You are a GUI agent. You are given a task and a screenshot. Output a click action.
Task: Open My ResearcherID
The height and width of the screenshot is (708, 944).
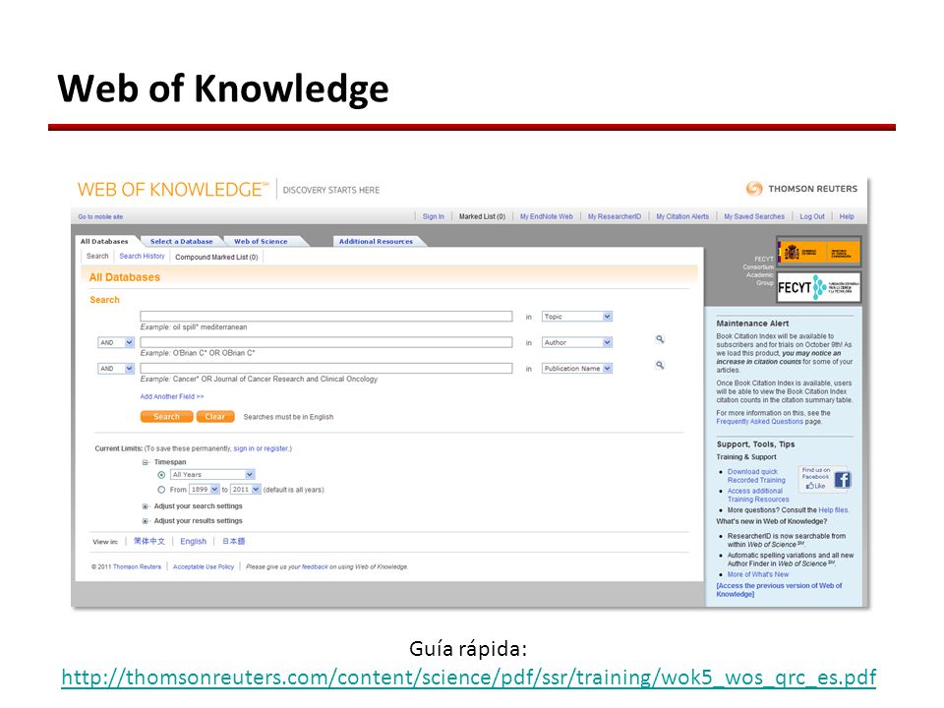[615, 216]
